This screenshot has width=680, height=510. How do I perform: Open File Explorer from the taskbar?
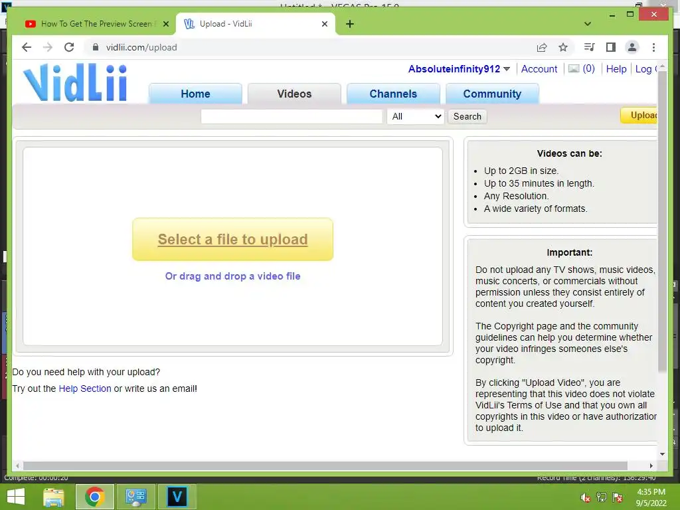point(54,497)
